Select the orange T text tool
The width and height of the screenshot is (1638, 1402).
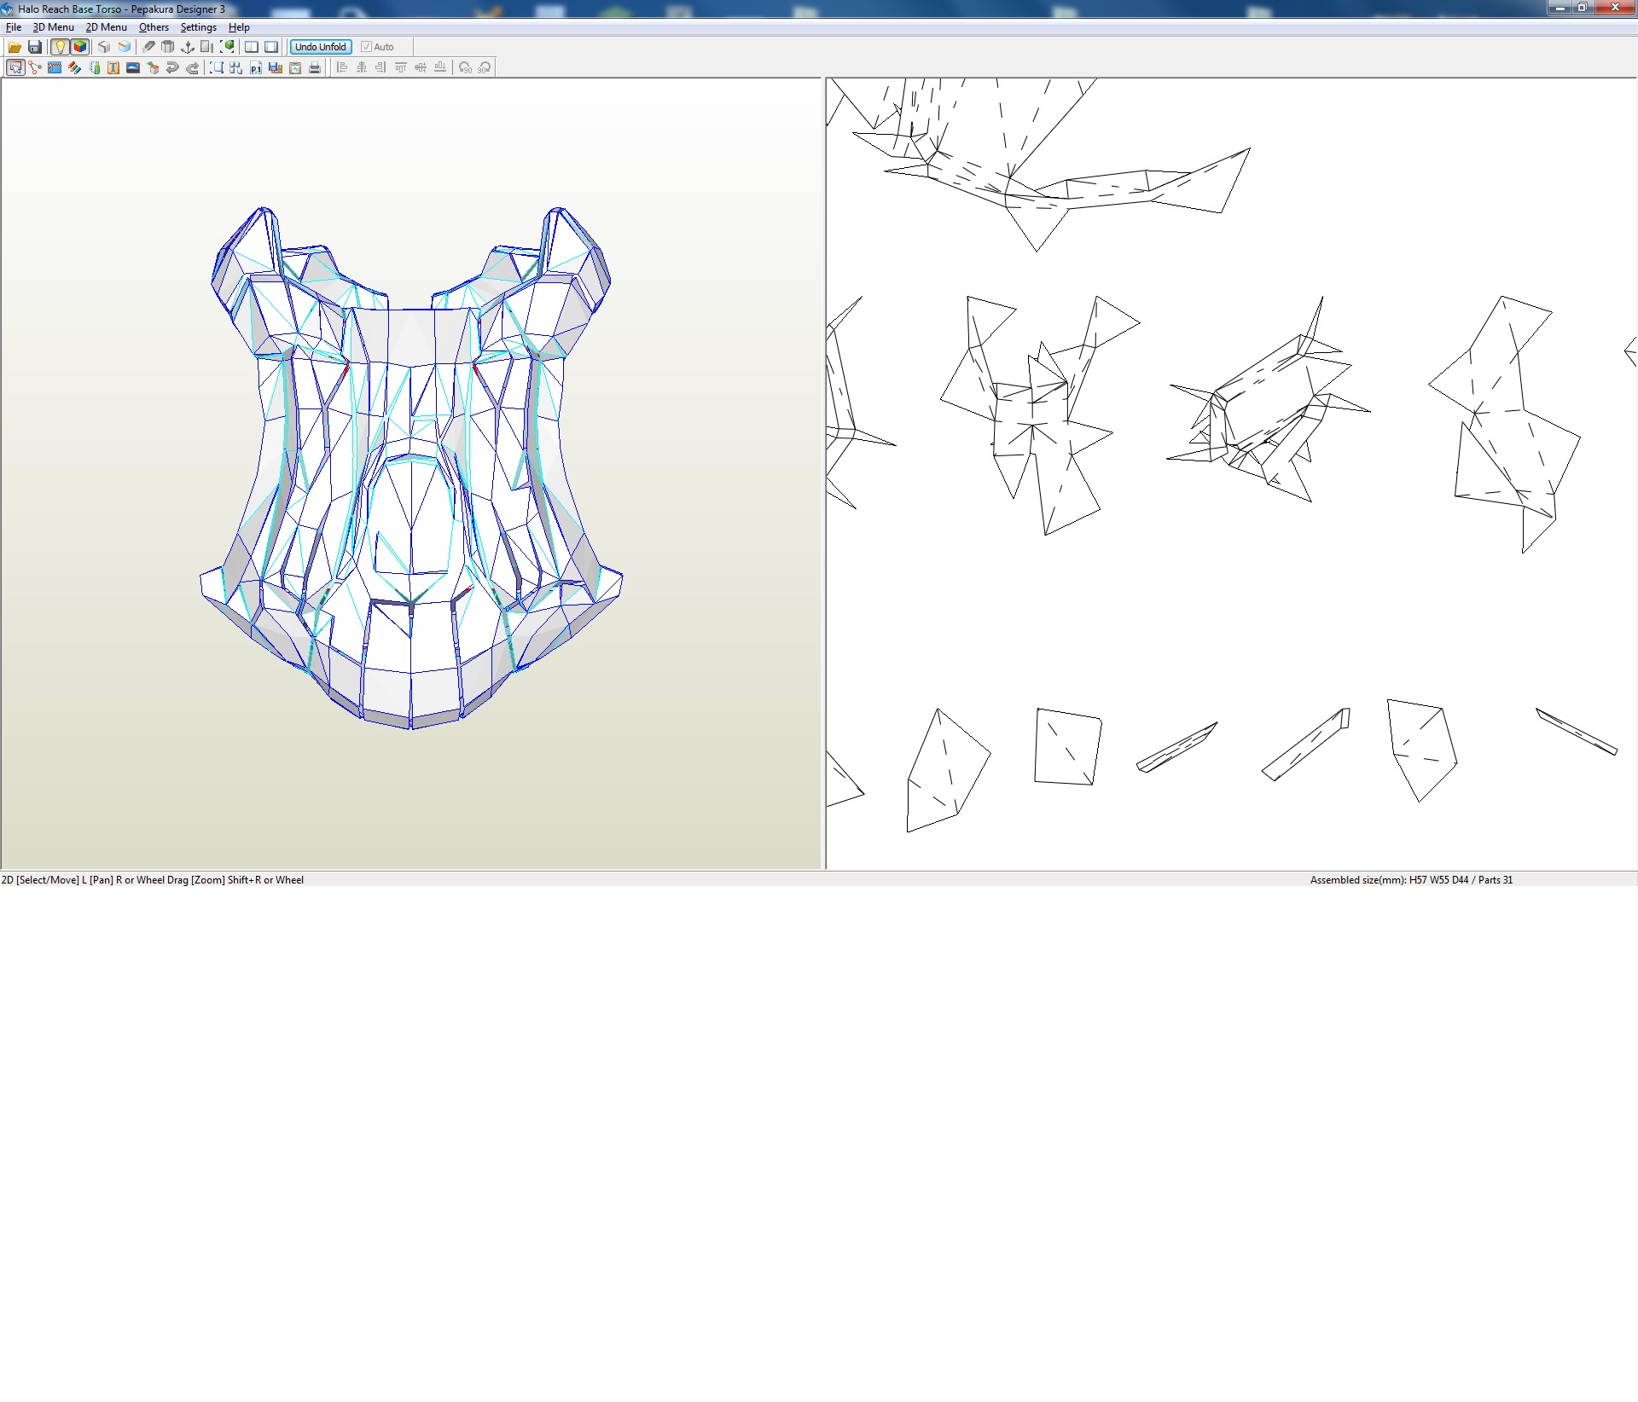click(113, 67)
